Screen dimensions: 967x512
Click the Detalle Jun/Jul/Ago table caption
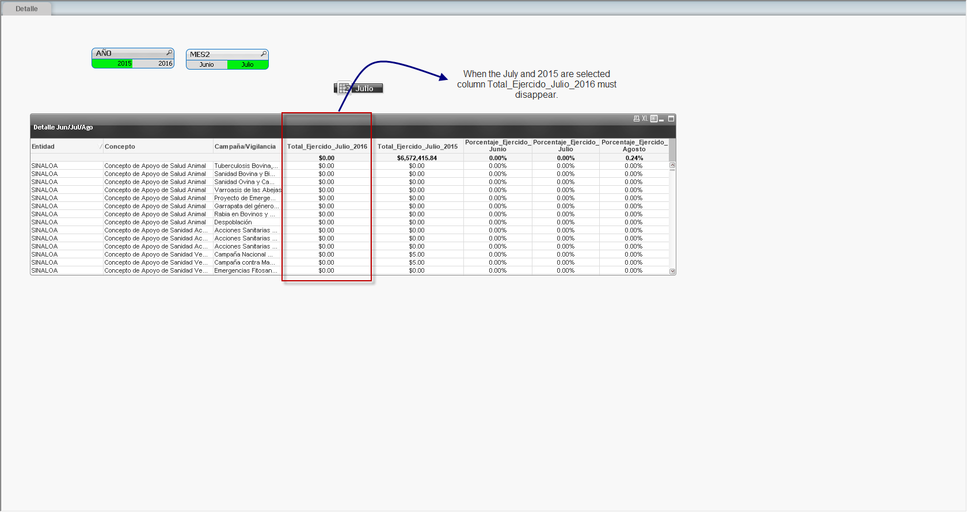tap(63, 127)
